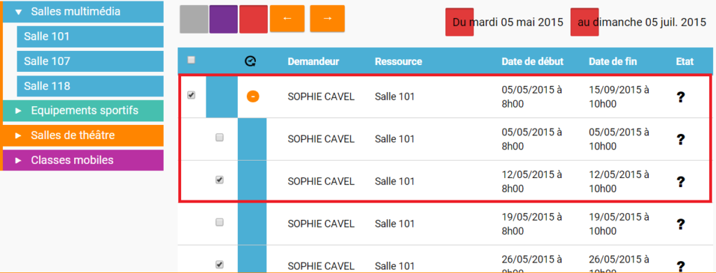The height and width of the screenshot is (273, 716).
Task: Sort by Date de début column header
Action: 532,61
